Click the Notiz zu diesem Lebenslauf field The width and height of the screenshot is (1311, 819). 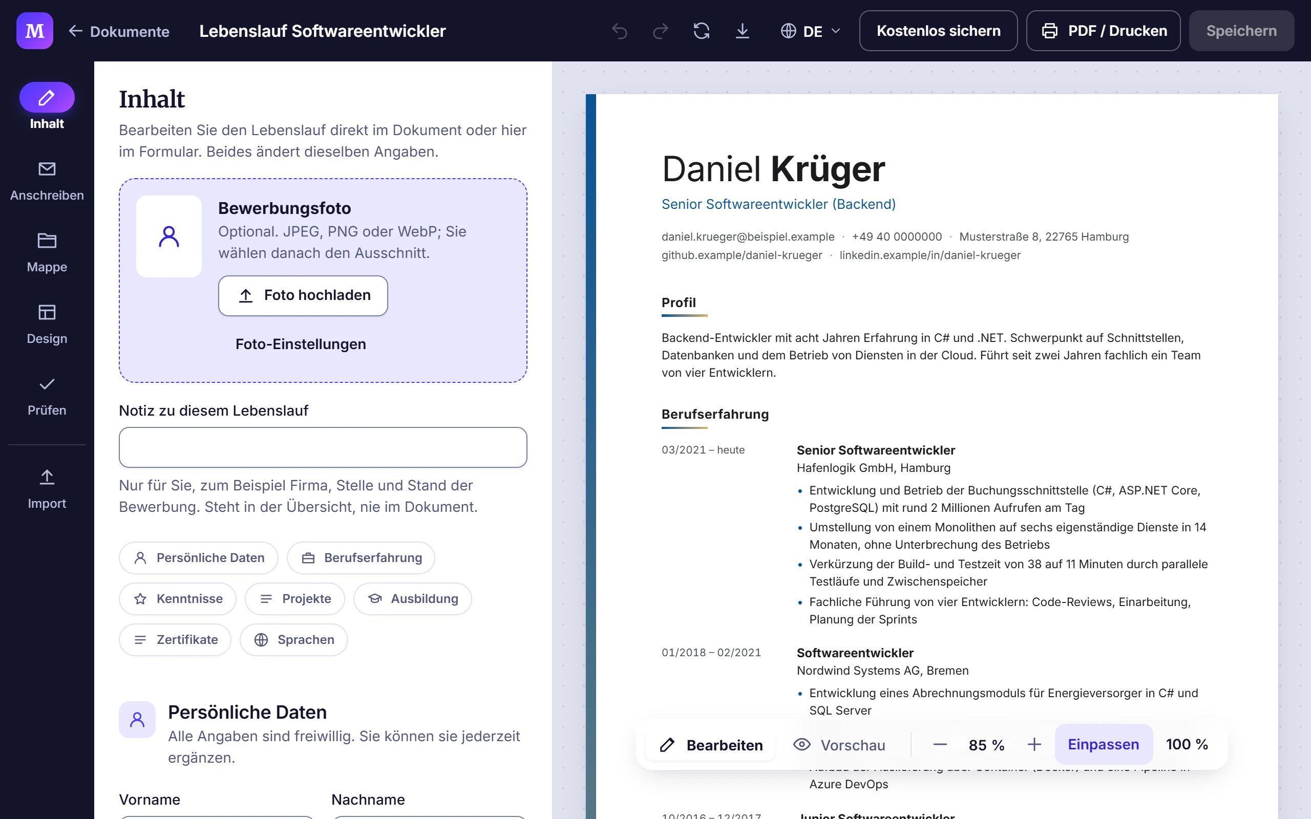tap(323, 447)
